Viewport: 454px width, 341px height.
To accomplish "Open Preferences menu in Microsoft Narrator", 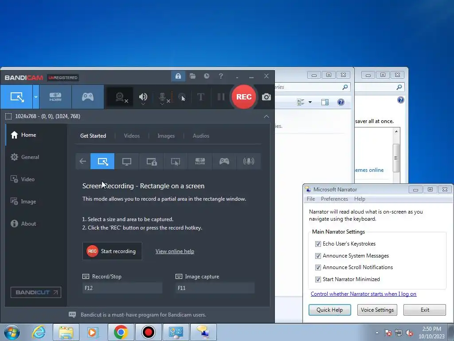I will tap(334, 199).
